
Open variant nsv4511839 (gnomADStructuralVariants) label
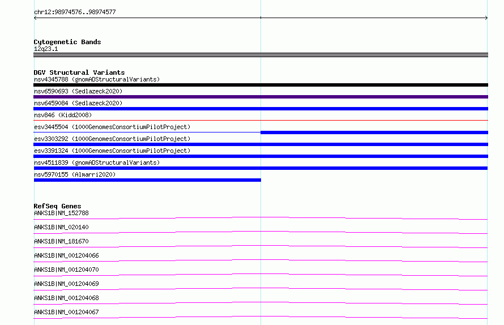(x=97, y=162)
